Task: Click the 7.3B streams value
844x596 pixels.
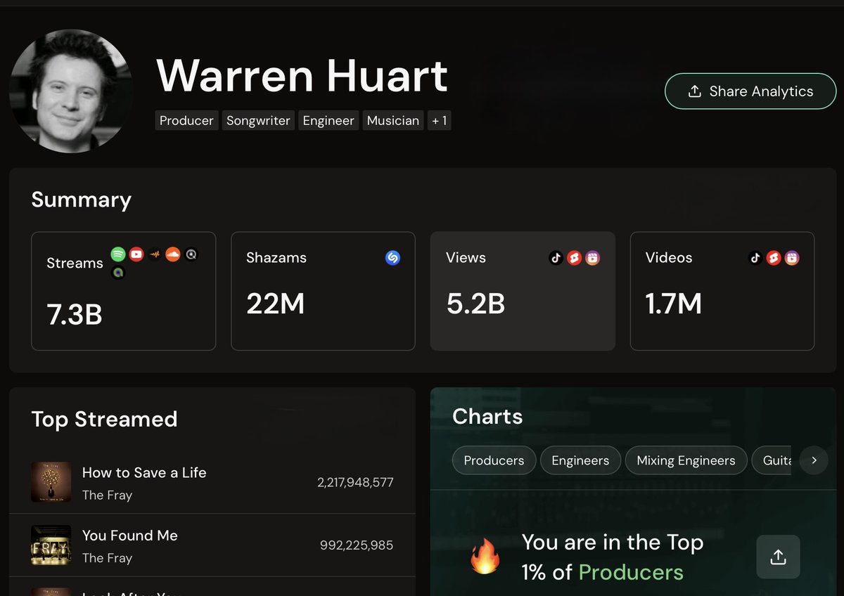Action: pos(75,315)
